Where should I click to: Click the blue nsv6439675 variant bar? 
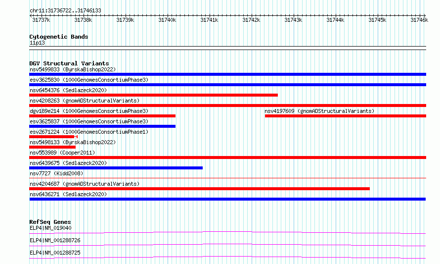[x=116, y=168]
